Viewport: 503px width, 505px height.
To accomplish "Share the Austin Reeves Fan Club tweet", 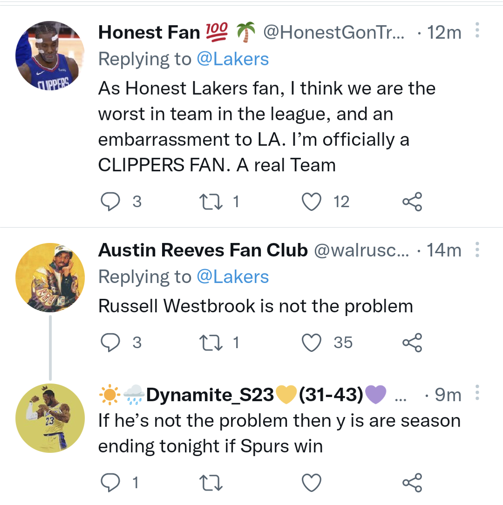I will pos(412,342).
